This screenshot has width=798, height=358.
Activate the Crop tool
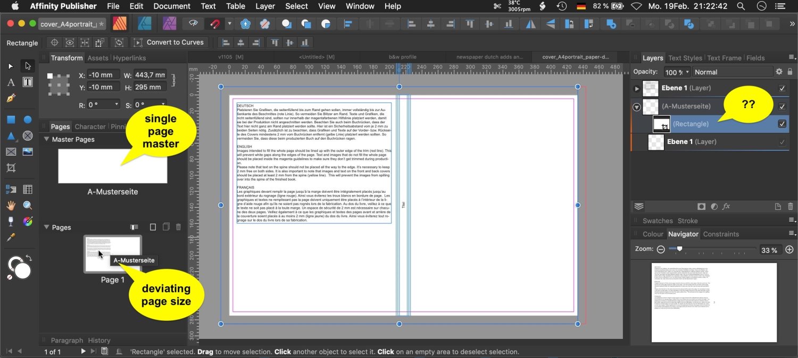click(x=11, y=168)
